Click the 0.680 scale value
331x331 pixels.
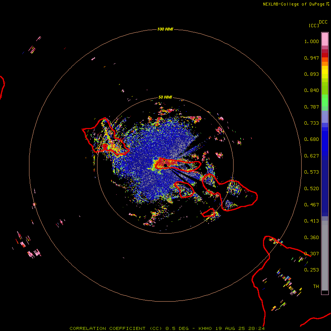pyautogui.click(x=312, y=139)
